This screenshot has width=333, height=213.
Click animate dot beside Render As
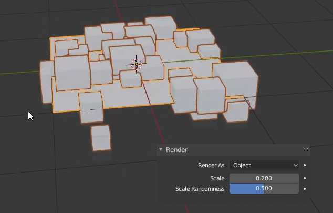[x=305, y=165]
